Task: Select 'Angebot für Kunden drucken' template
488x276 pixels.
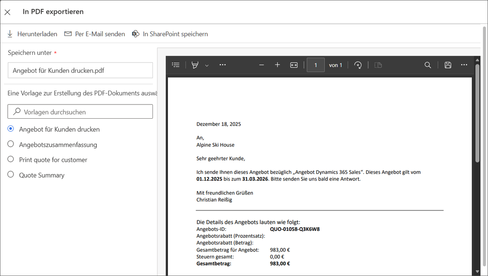Action: (11, 129)
